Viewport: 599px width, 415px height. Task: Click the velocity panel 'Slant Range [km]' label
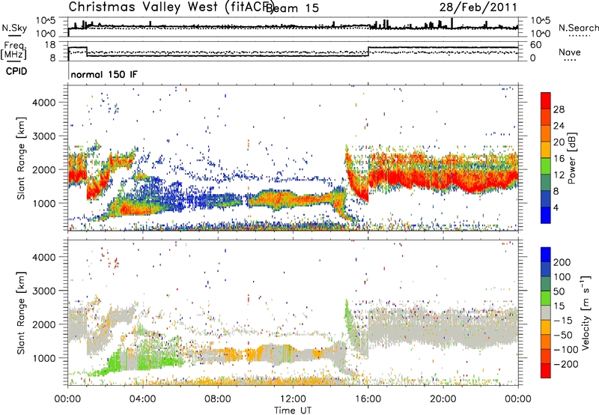pyautogui.click(x=21, y=313)
